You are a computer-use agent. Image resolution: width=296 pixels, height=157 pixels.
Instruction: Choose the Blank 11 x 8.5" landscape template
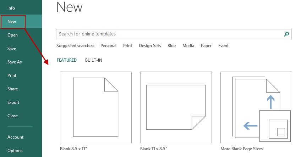176,107
